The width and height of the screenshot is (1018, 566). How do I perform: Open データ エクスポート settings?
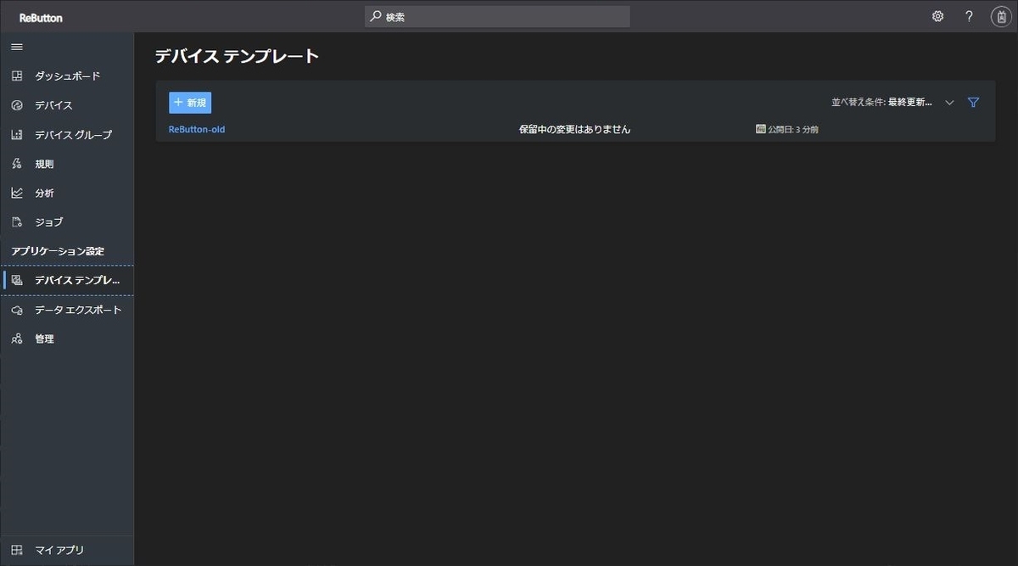coord(16,309)
